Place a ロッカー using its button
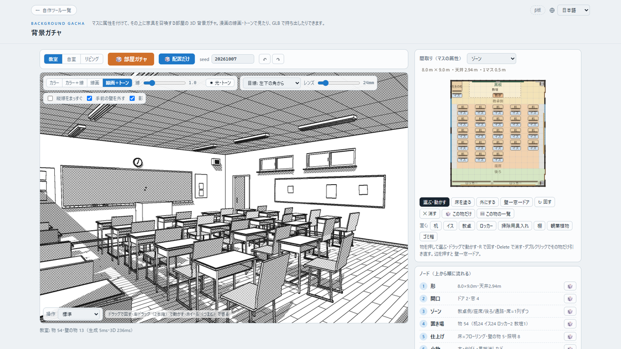Screen dimensions: 621x349 486,226
